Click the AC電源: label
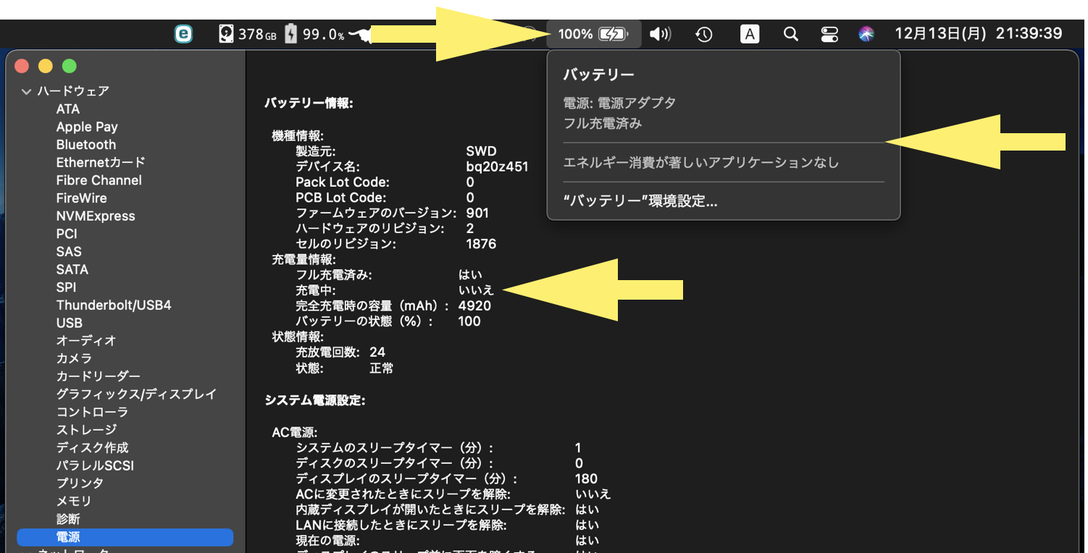 [x=294, y=432]
